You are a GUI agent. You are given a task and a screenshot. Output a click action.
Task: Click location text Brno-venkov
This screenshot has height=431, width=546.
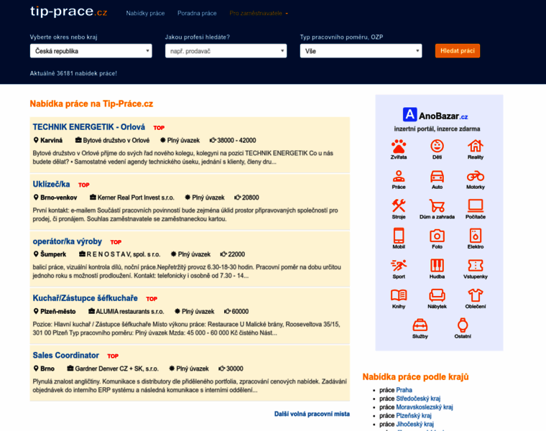pos(58,198)
